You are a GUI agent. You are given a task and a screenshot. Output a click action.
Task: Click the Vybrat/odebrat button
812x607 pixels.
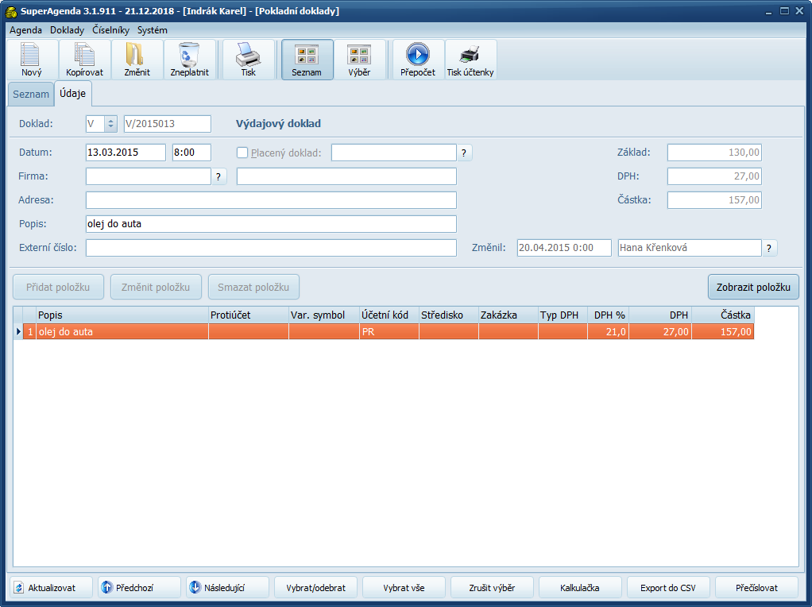tap(316, 588)
